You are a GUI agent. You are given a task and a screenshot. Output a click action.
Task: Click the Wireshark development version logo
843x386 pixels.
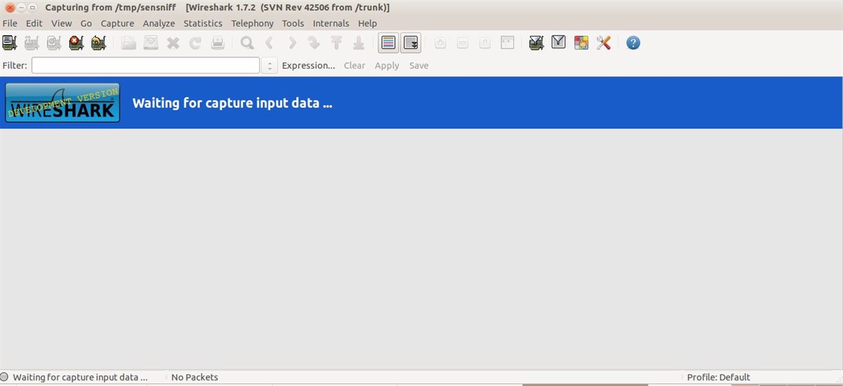pos(62,103)
